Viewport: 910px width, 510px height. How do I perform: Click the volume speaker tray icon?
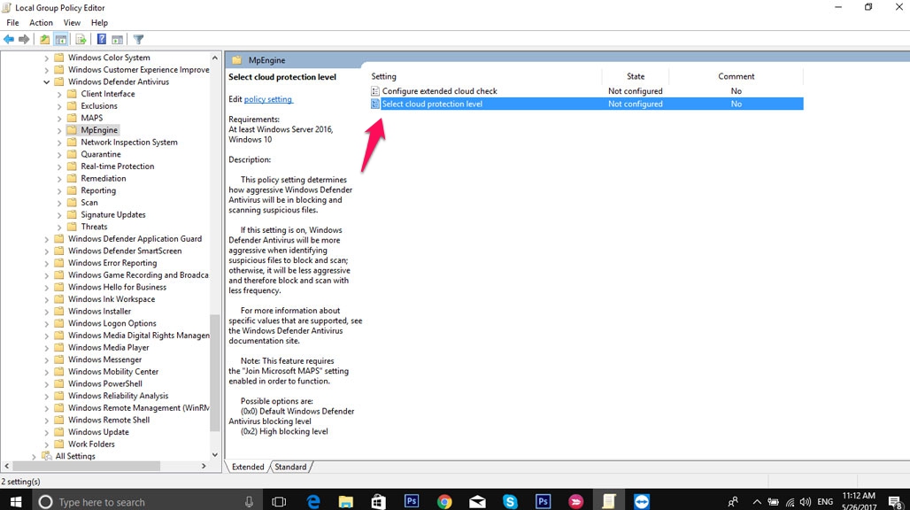click(x=805, y=502)
